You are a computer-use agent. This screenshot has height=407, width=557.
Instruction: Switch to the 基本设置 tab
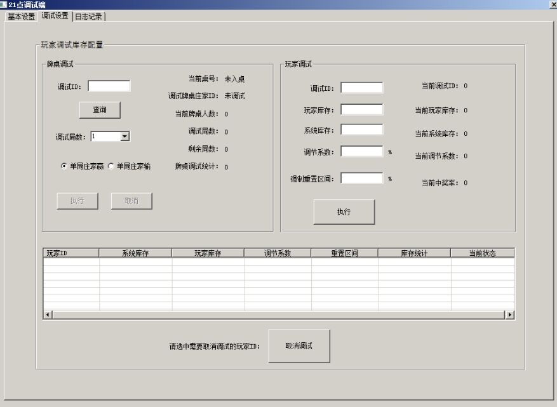point(21,17)
